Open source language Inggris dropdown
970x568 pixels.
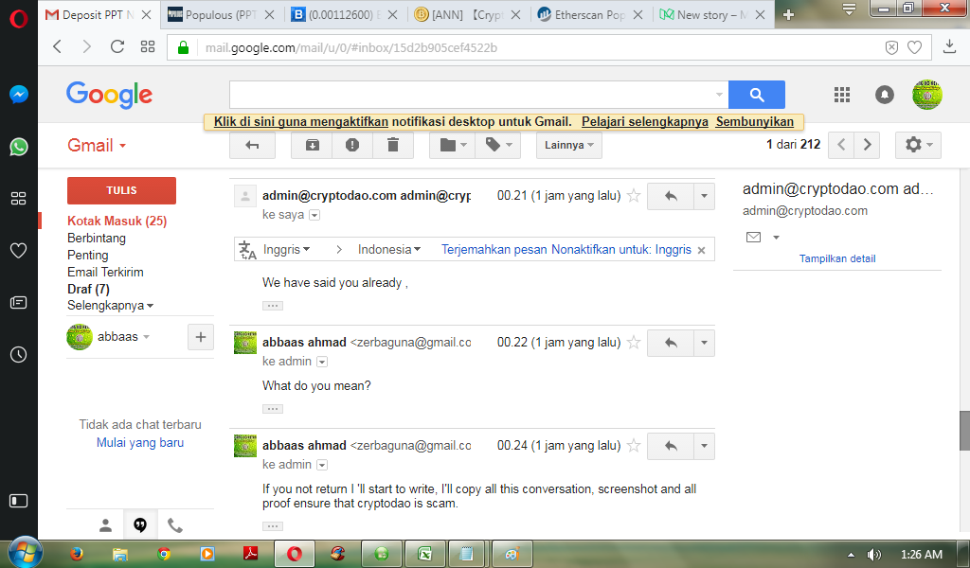coord(286,250)
